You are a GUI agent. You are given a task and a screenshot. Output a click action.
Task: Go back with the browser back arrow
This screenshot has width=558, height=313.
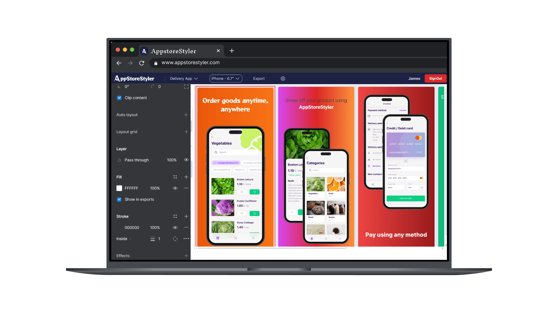[x=119, y=63]
